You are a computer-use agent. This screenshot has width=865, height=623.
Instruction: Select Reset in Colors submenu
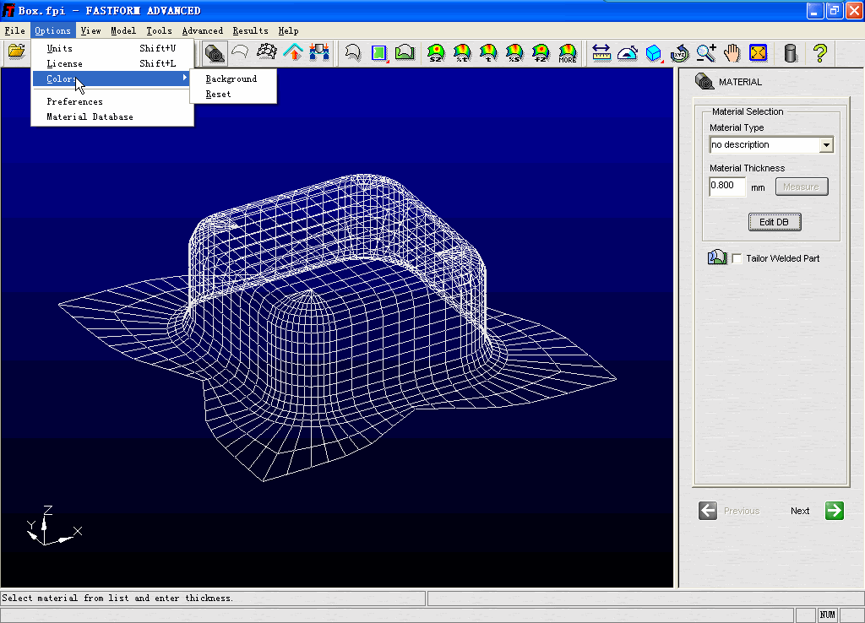pyautogui.click(x=233, y=95)
